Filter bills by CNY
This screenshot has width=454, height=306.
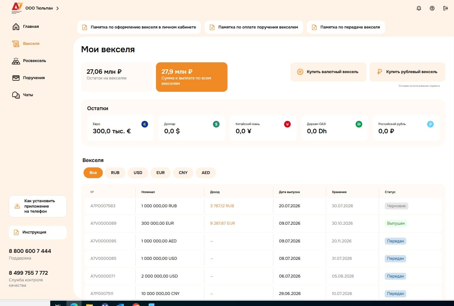click(x=183, y=173)
